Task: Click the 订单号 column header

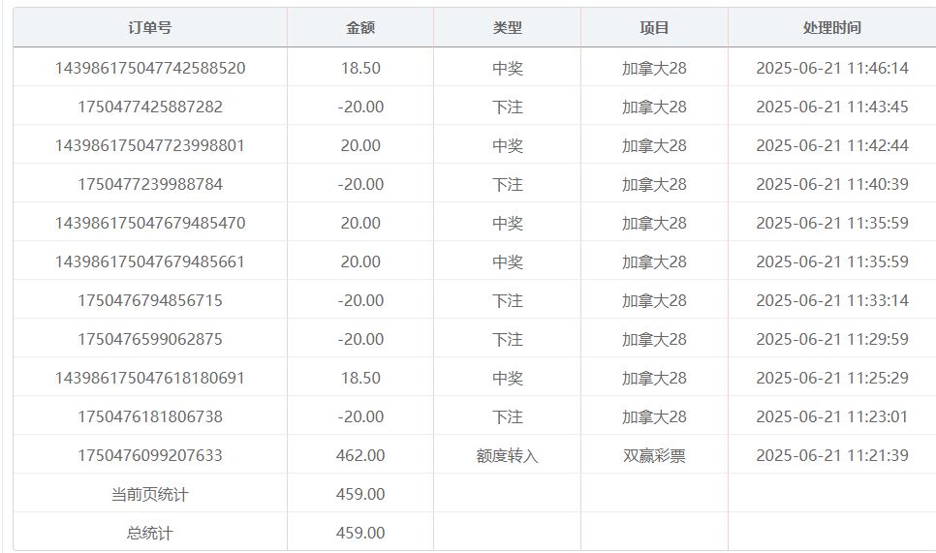Action: (x=150, y=28)
